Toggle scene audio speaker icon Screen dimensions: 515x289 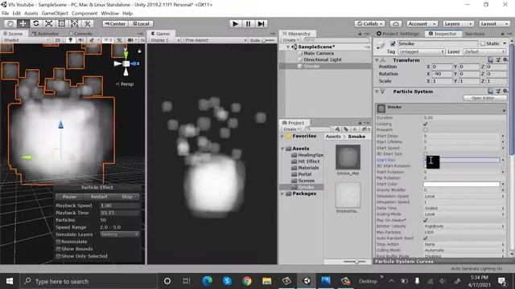coord(80,40)
